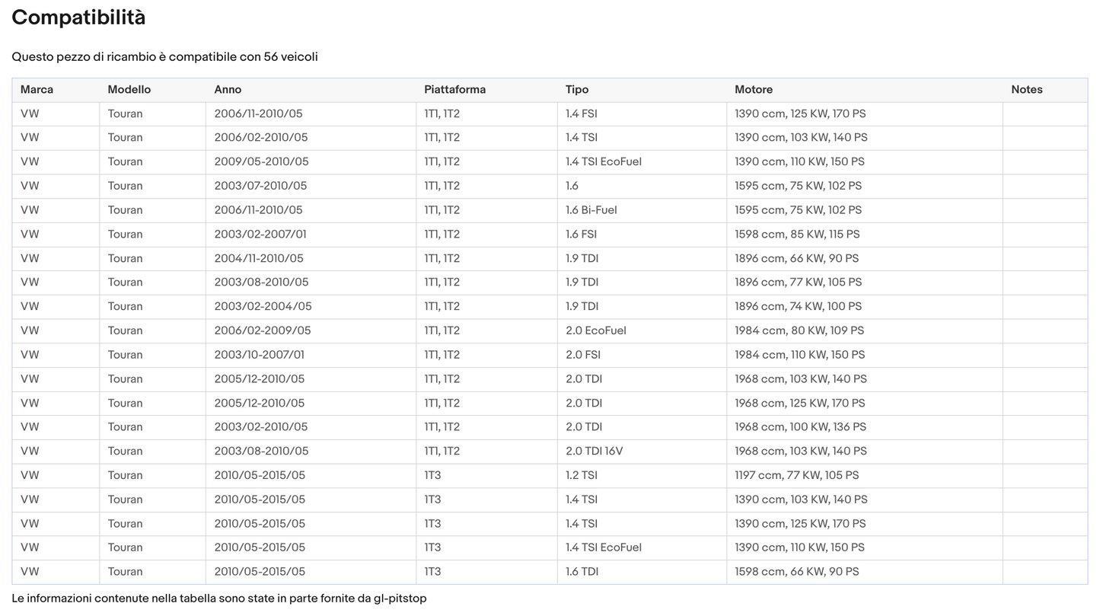Click the Modello column header
Screen dimensions: 1100x616
coord(129,90)
